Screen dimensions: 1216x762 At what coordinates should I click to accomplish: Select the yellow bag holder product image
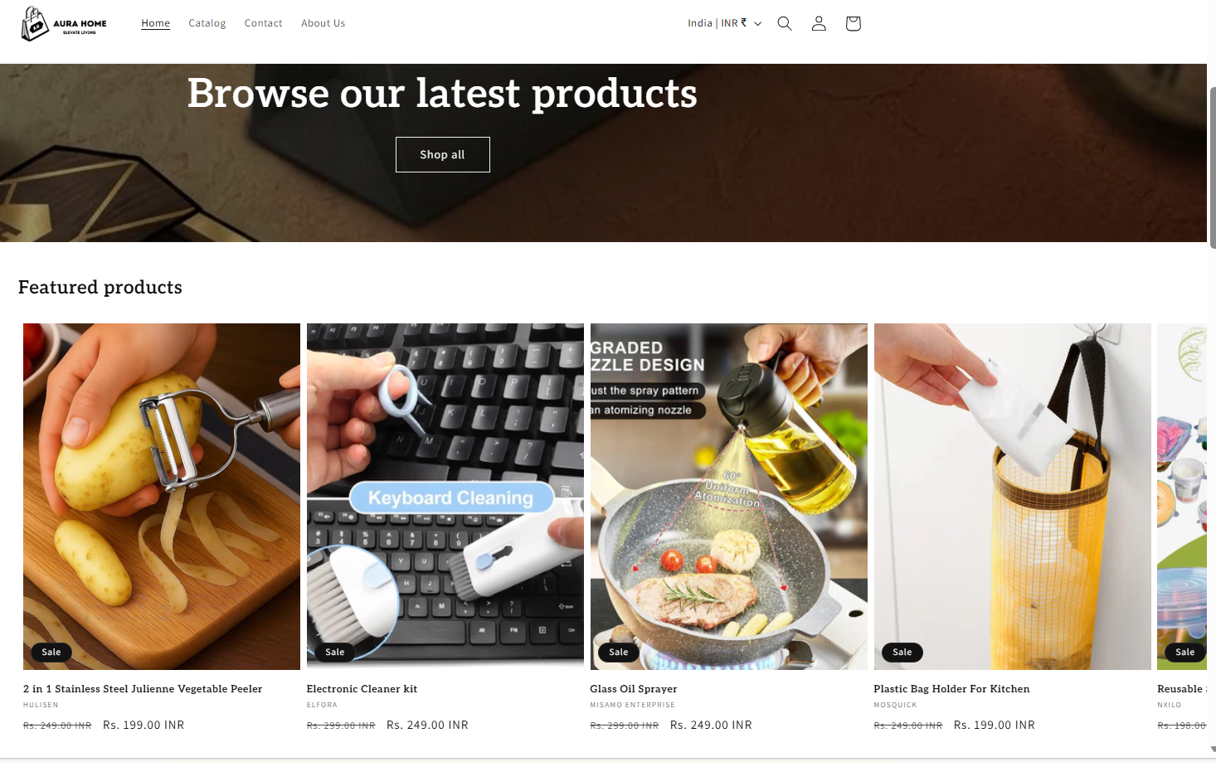click(x=1013, y=497)
